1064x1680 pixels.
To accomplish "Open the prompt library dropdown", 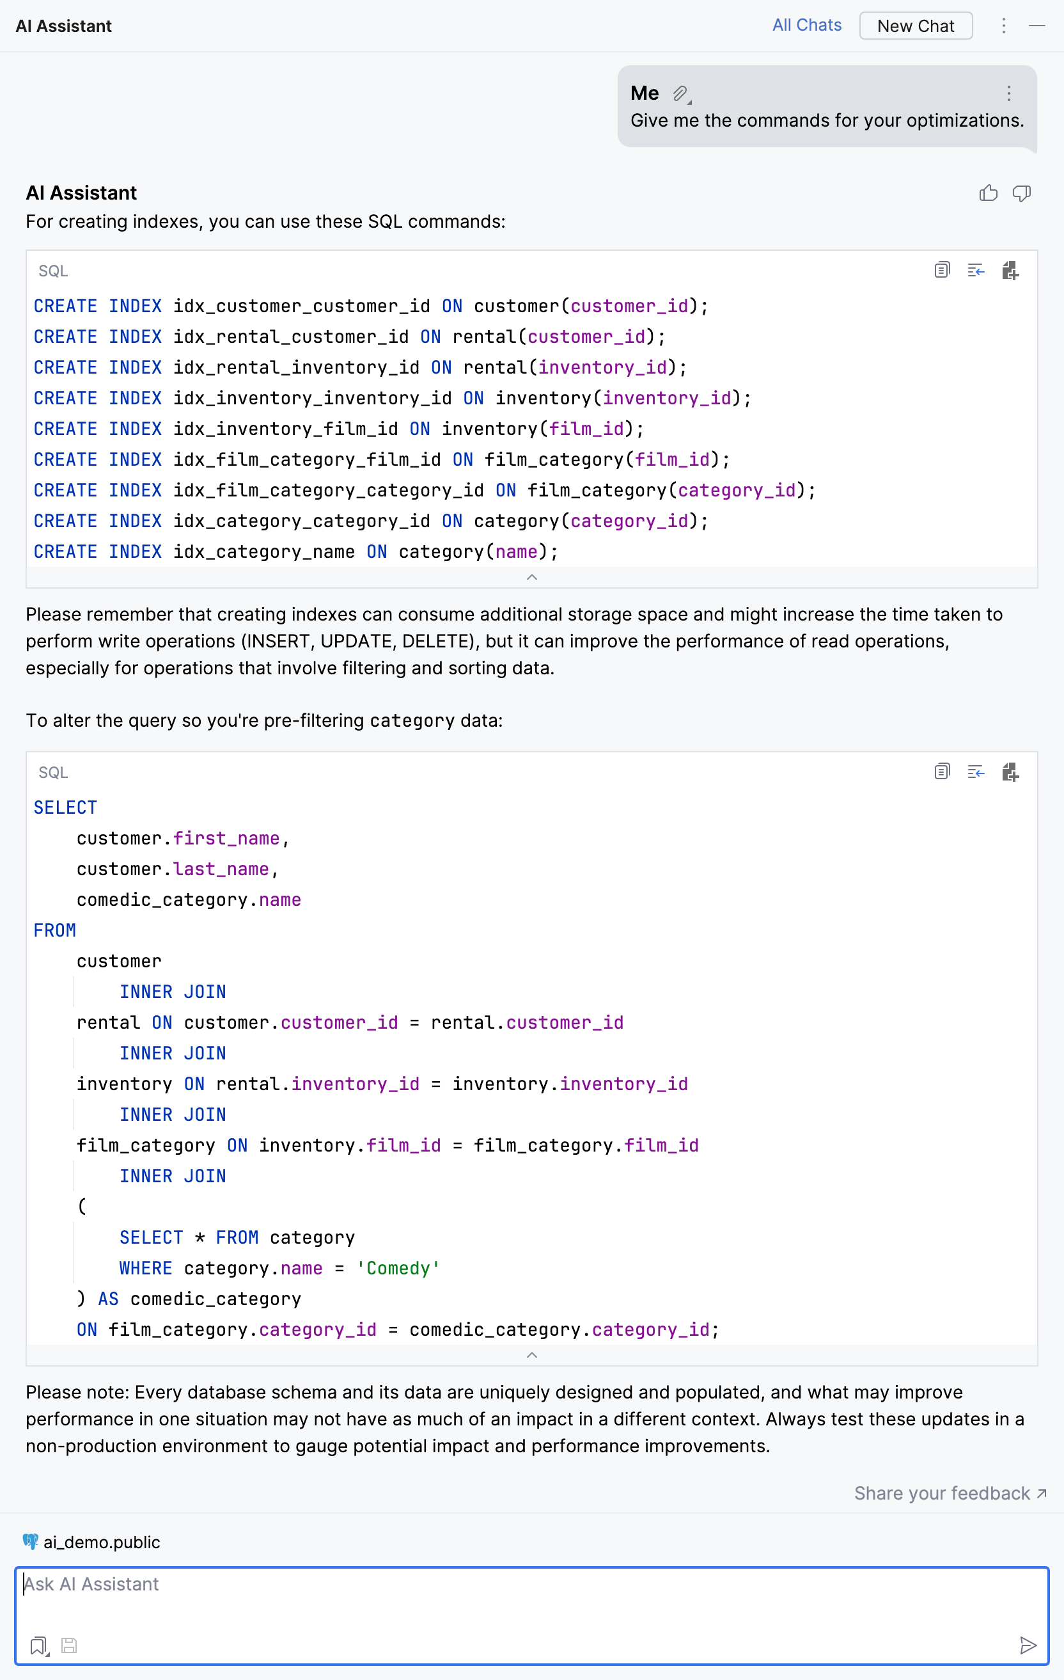I will [x=39, y=1646].
